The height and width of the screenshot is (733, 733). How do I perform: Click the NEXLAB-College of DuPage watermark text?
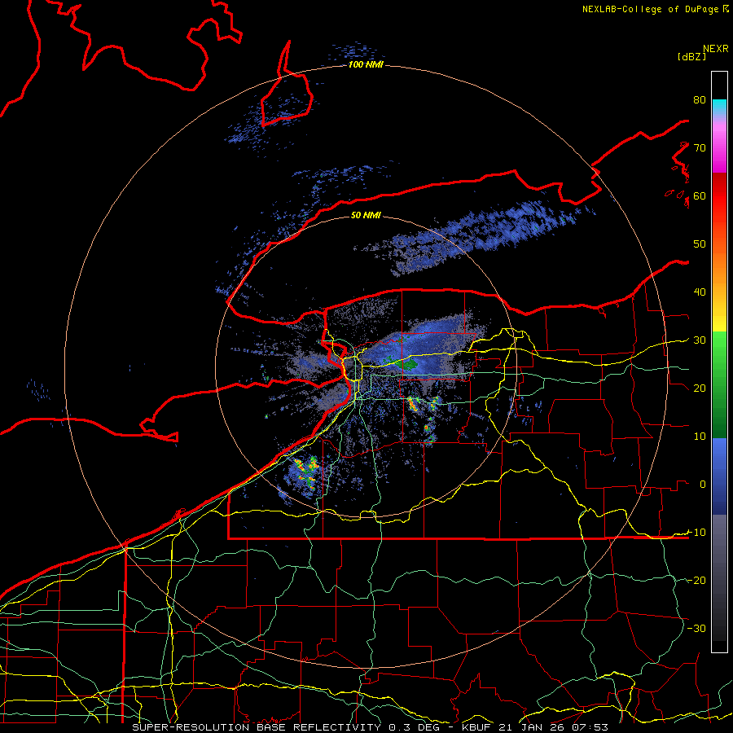pos(655,9)
